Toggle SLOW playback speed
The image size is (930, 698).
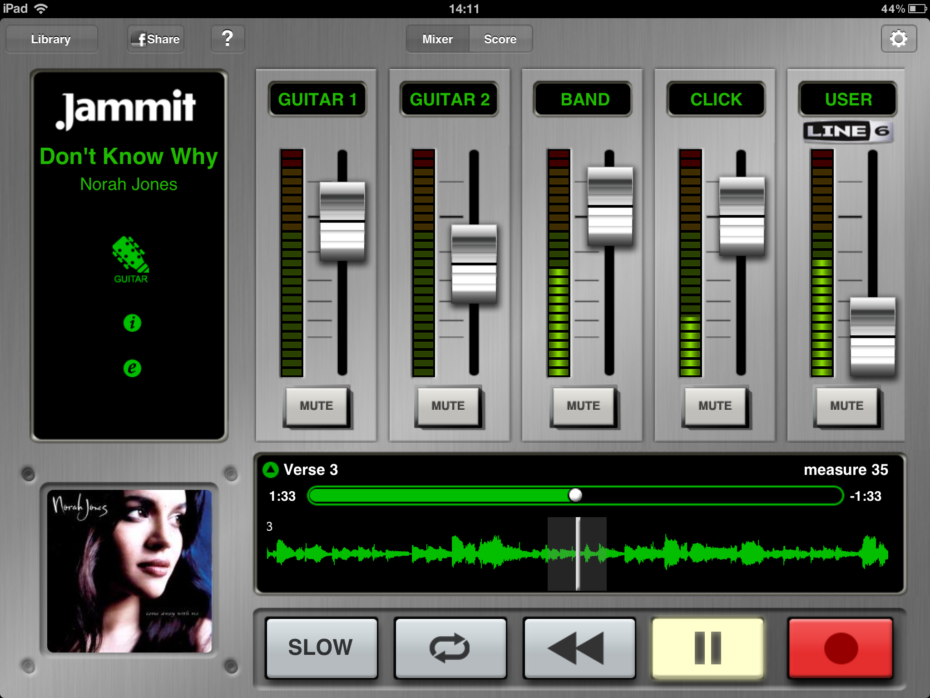(x=321, y=648)
